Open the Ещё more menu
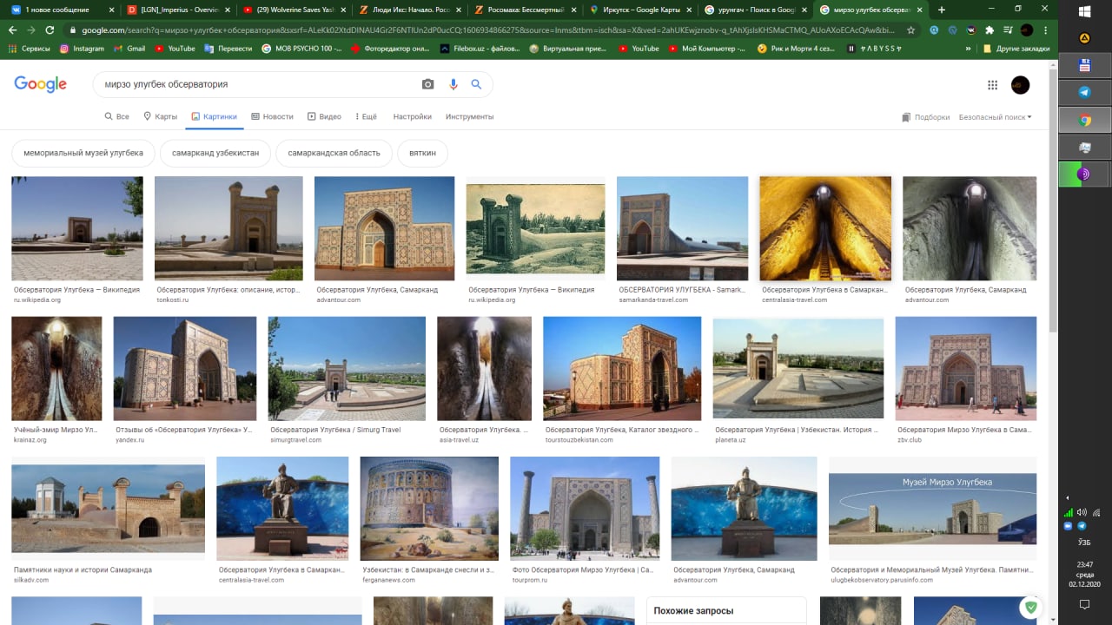Screen dimensions: 1112x625 coord(366,116)
